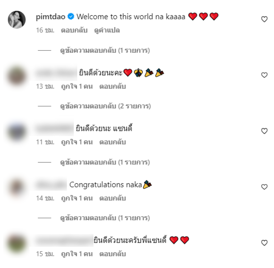Open pimtdao's profile picture
The height and width of the screenshot is (268, 274).
click(x=17, y=20)
